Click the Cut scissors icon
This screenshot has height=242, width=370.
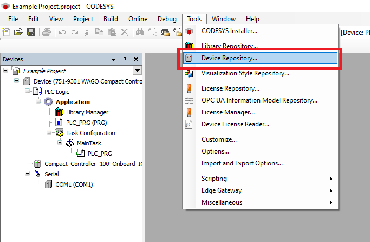point(87,32)
